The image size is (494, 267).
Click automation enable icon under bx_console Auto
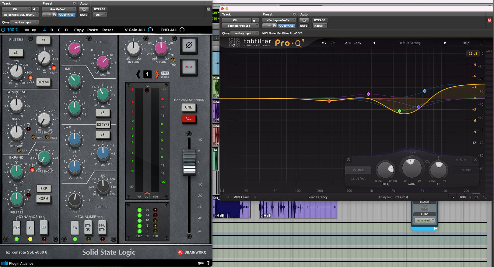[84, 9]
